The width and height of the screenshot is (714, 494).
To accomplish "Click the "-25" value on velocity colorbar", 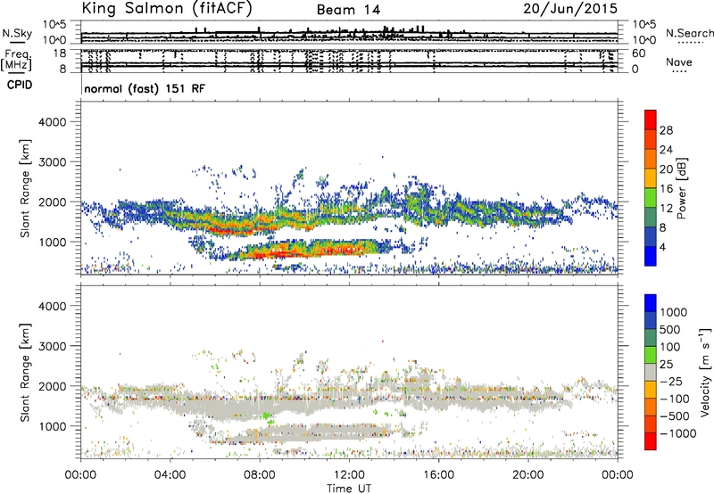I will pyautogui.click(x=672, y=381).
